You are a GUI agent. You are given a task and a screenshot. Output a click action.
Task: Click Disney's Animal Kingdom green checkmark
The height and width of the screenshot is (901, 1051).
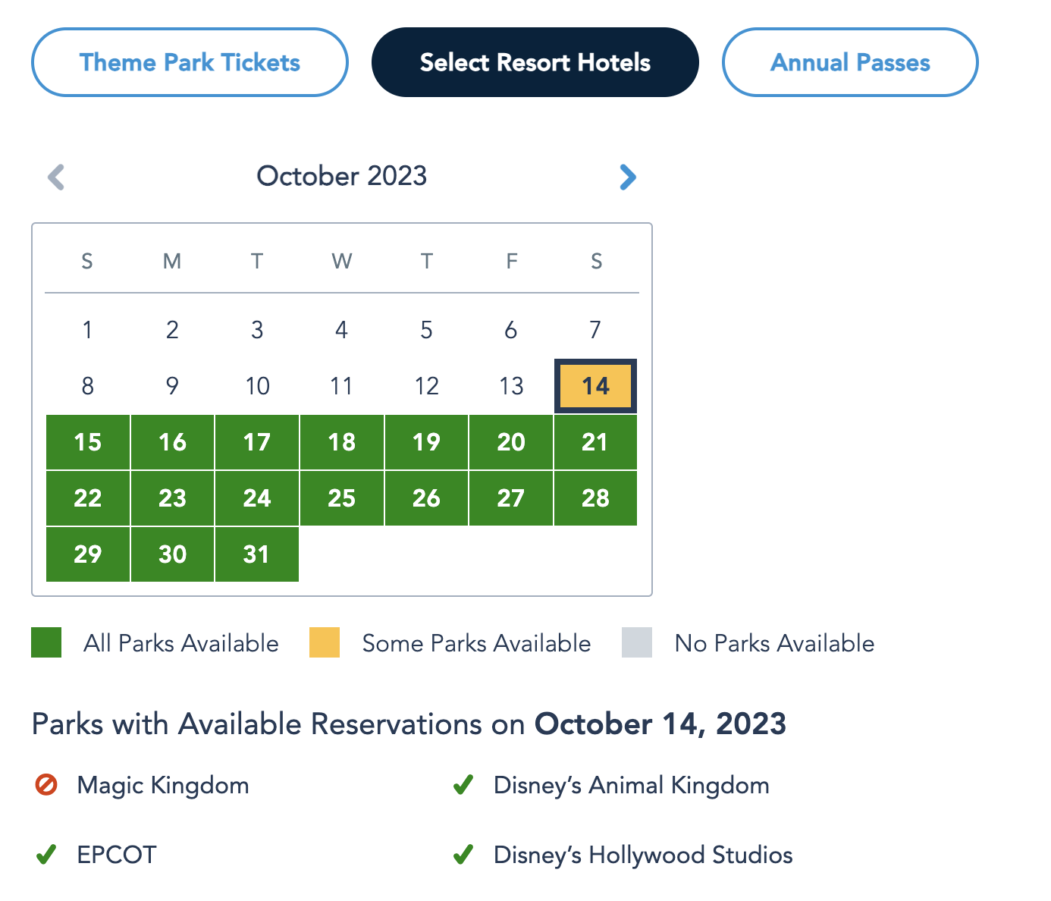tap(463, 785)
